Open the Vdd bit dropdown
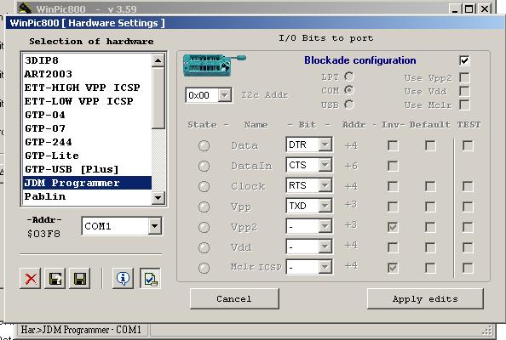This screenshot has height=340, width=506. pos(325,246)
